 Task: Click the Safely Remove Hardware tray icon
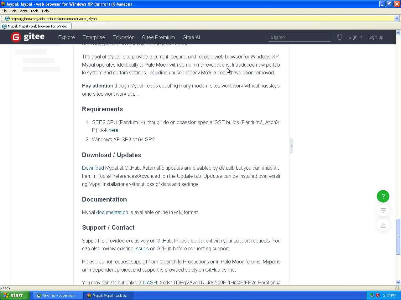372,295
